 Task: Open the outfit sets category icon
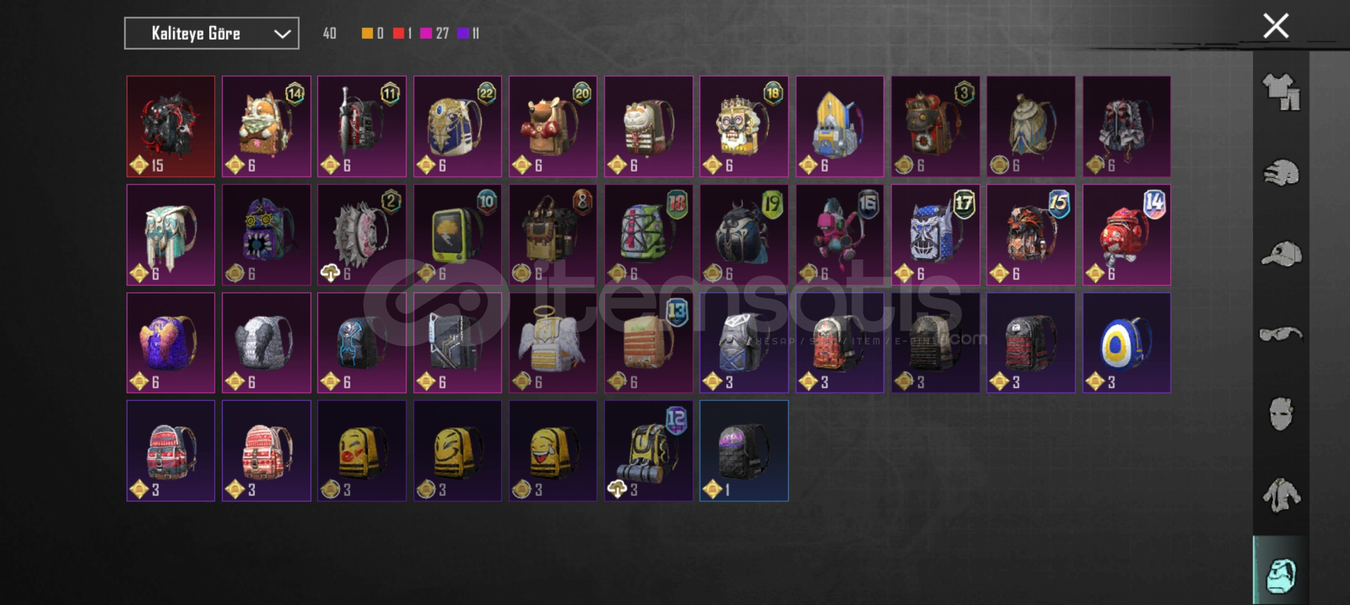[1281, 91]
